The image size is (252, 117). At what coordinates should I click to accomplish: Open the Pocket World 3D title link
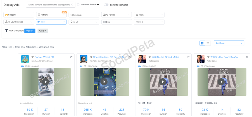pyautogui.click(x=44, y=57)
